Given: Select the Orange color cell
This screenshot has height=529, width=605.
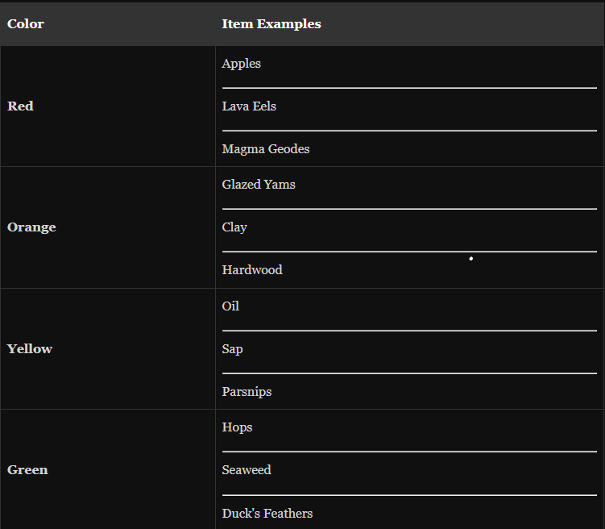Looking at the screenshot, I should coord(31,227).
